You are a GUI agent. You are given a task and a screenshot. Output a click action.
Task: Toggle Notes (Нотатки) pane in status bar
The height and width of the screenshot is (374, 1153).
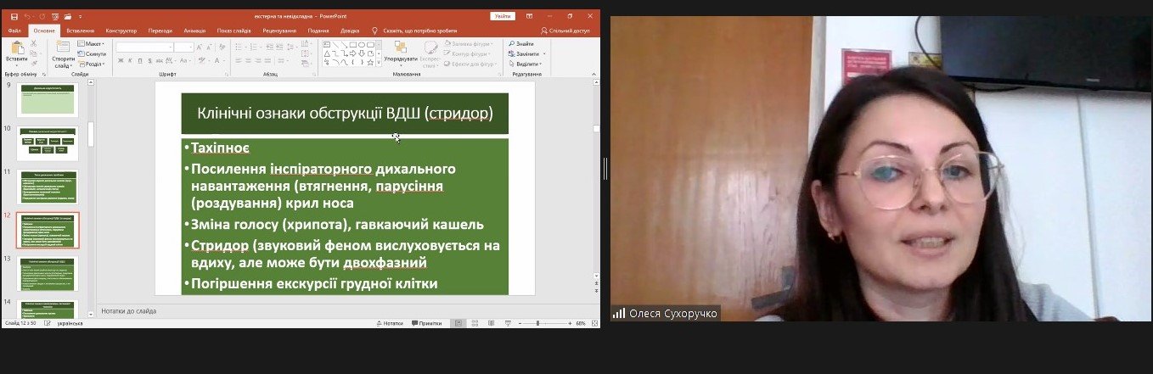tap(389, 323)
